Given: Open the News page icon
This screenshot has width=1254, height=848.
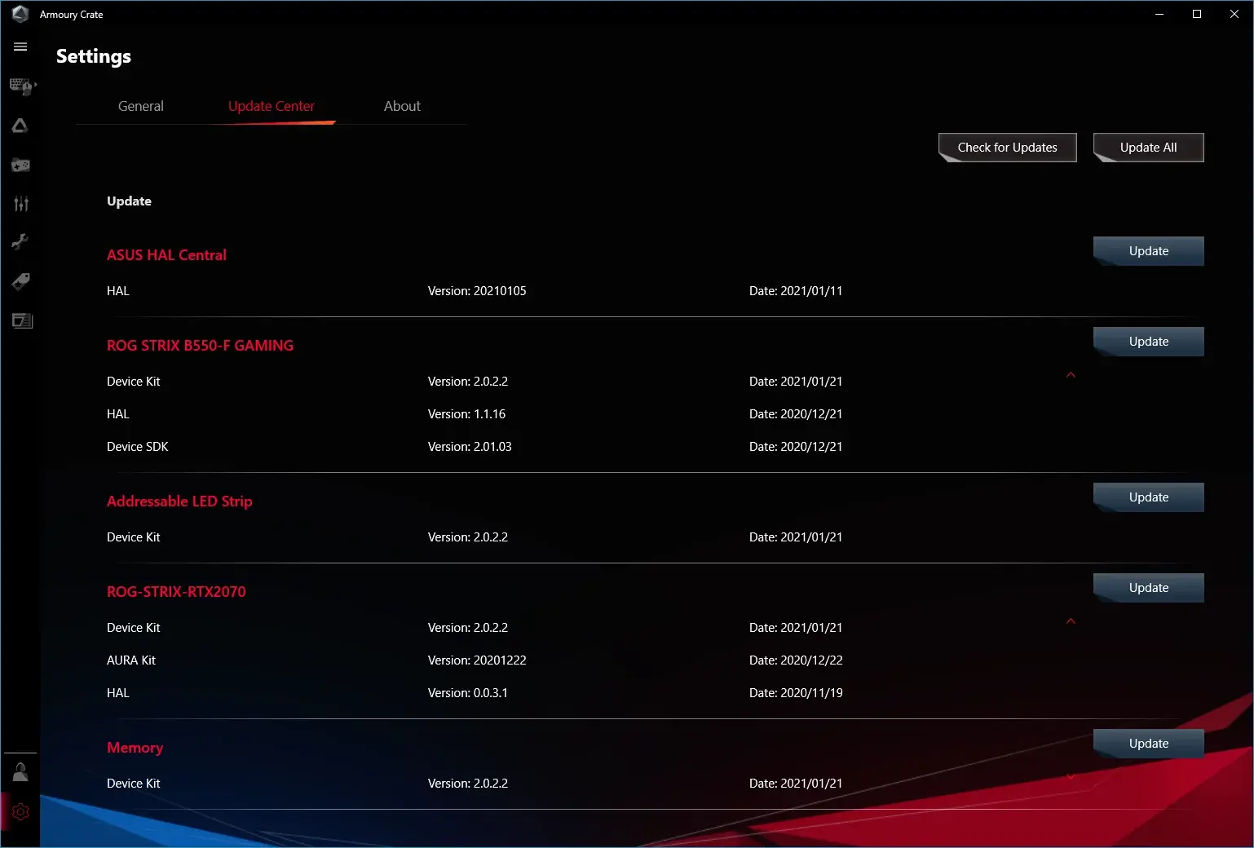Looking at the screenshot, I should coord(22,321).
